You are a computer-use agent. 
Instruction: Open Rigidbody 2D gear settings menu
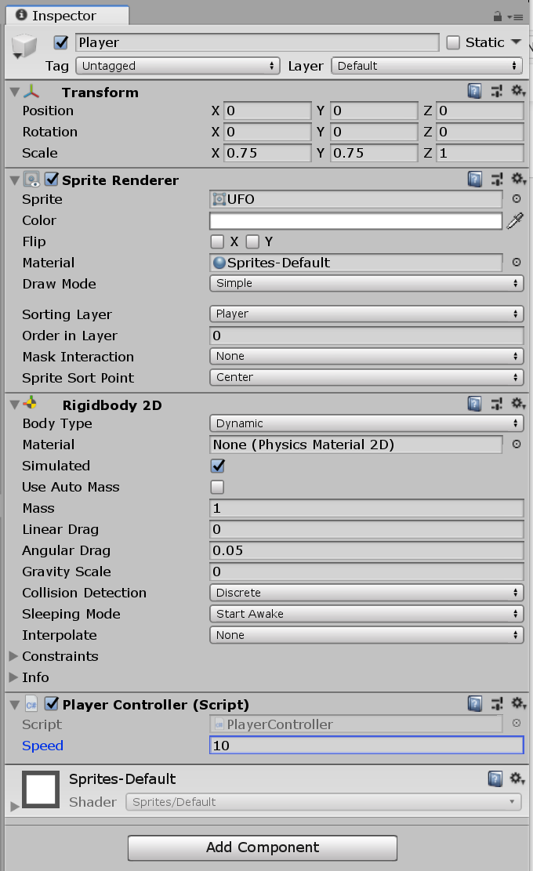[518, 403]
